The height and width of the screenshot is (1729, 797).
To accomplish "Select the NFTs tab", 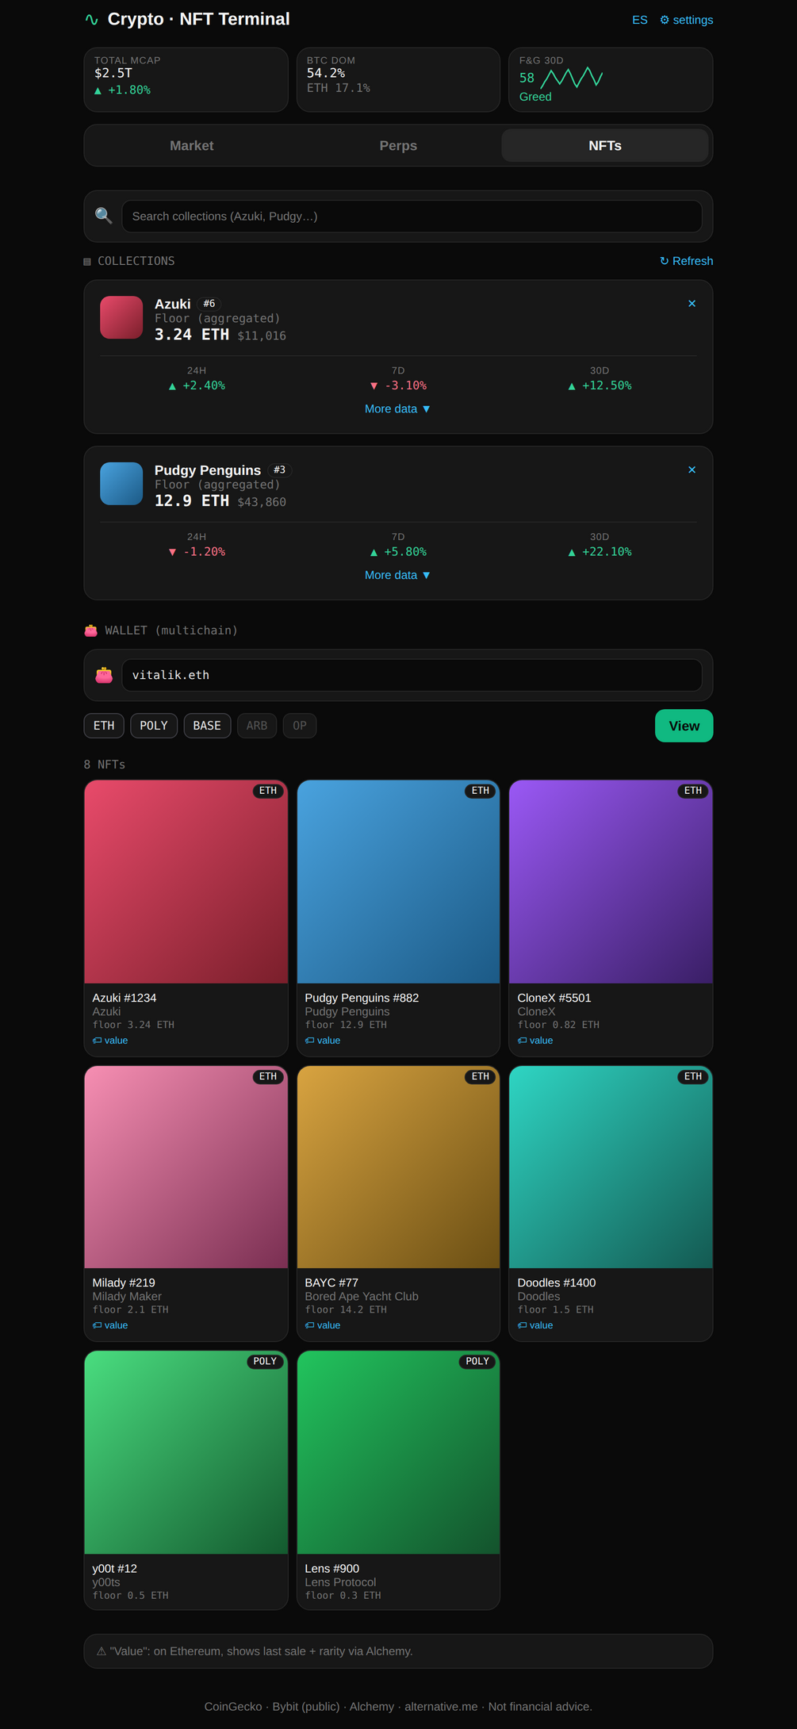I will click(605, 146).
